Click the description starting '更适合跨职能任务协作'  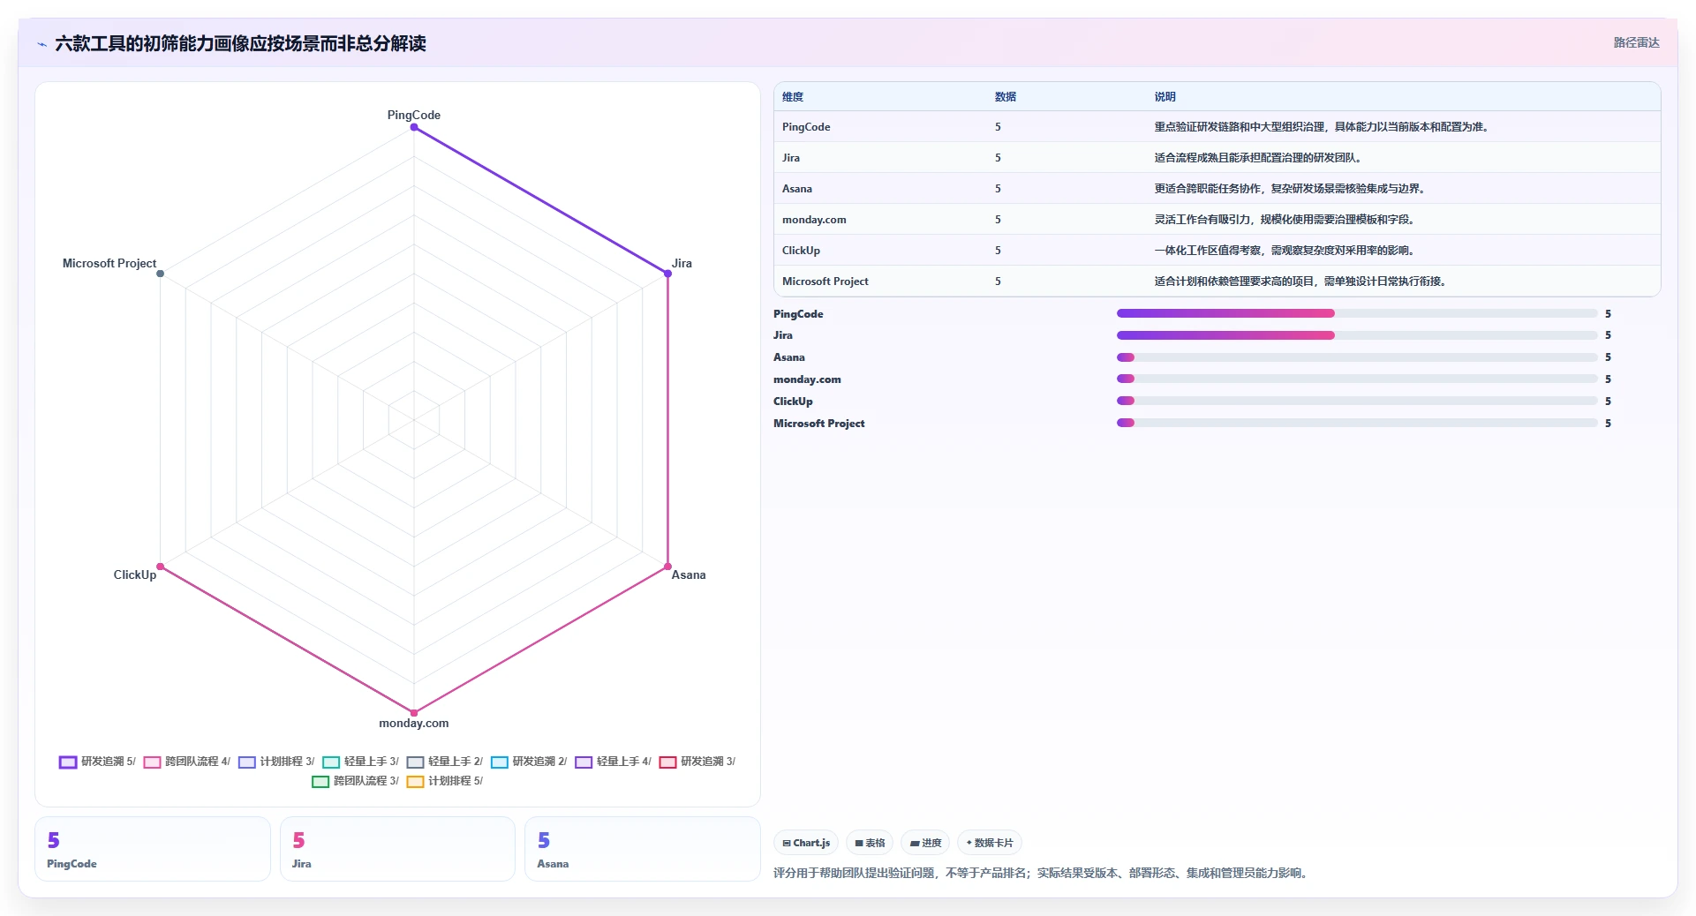click(1292, 189)
